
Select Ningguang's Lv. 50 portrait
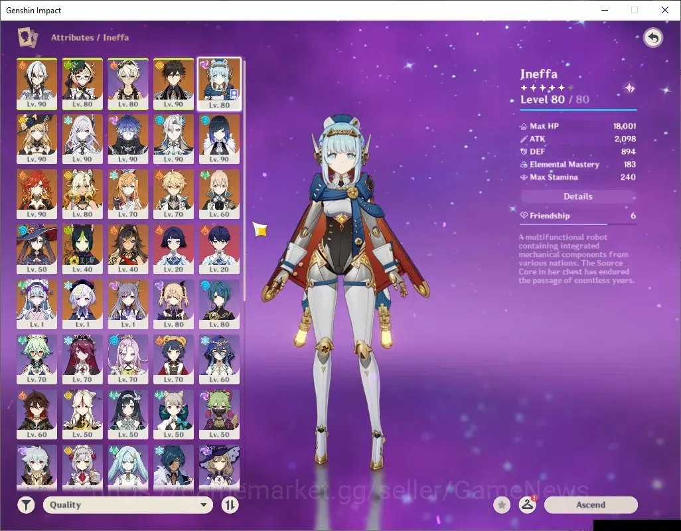(x=82, y=415)
